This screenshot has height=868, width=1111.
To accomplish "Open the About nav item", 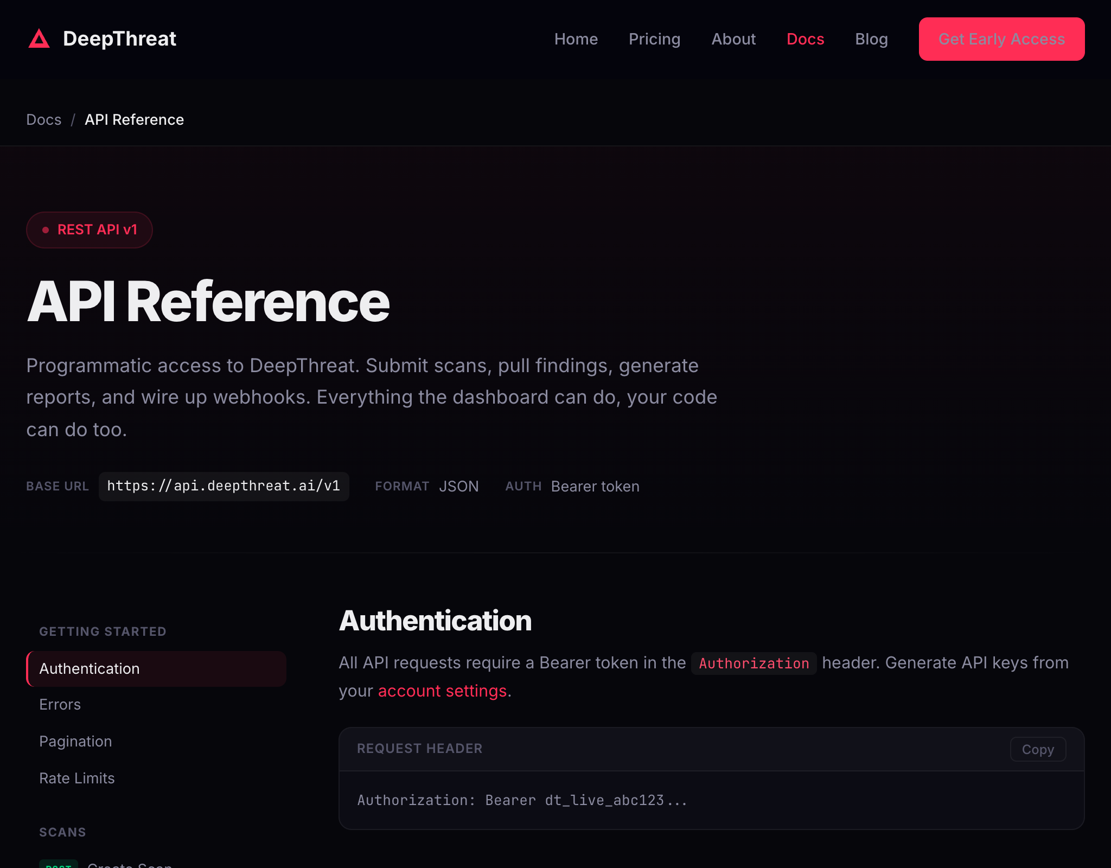I will click(x=733, y=39).
